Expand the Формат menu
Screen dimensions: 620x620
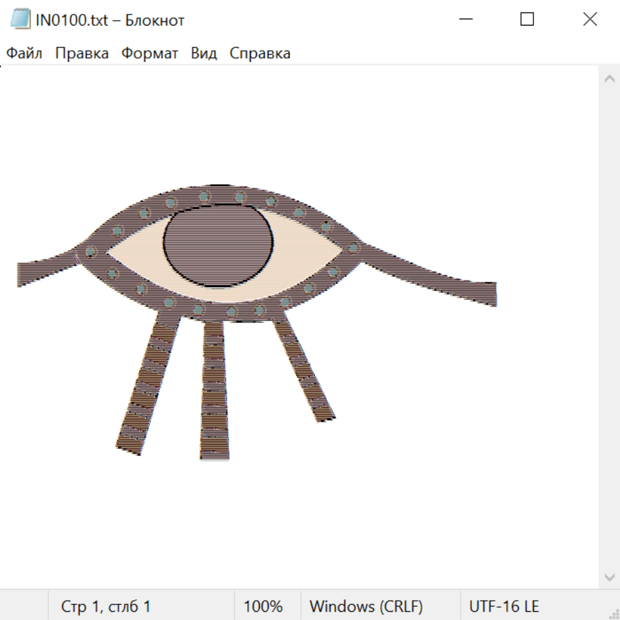coord(149,54)
